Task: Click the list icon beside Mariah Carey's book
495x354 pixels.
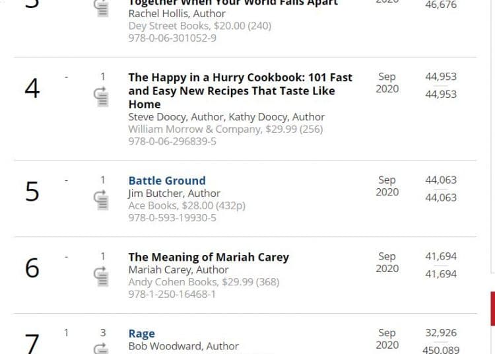Action: point(102,275)
